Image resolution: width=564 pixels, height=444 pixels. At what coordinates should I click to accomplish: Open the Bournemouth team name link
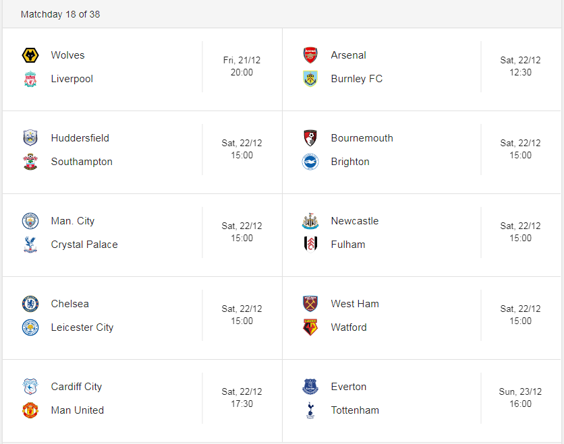click(x=362, y=138)
